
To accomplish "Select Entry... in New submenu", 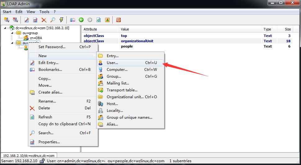I will (130, 56).
